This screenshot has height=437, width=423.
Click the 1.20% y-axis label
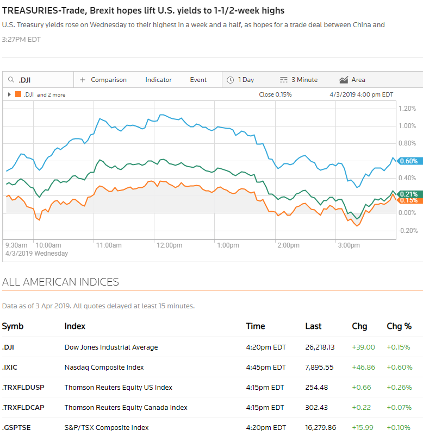tap(407, 109)
